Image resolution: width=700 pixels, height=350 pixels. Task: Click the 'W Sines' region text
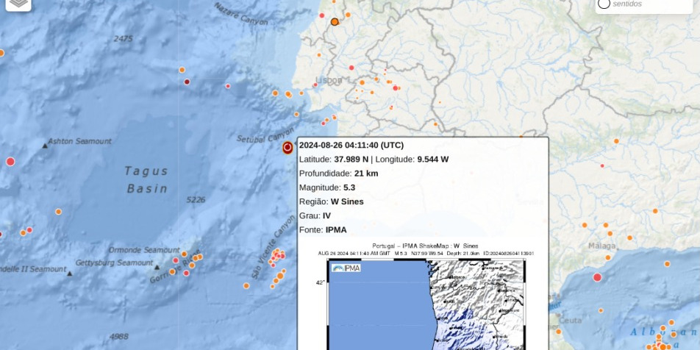tap(347, 201)
